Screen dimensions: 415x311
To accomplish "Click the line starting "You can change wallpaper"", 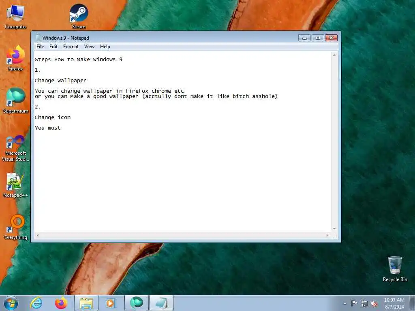I will [x=109, y=91].
